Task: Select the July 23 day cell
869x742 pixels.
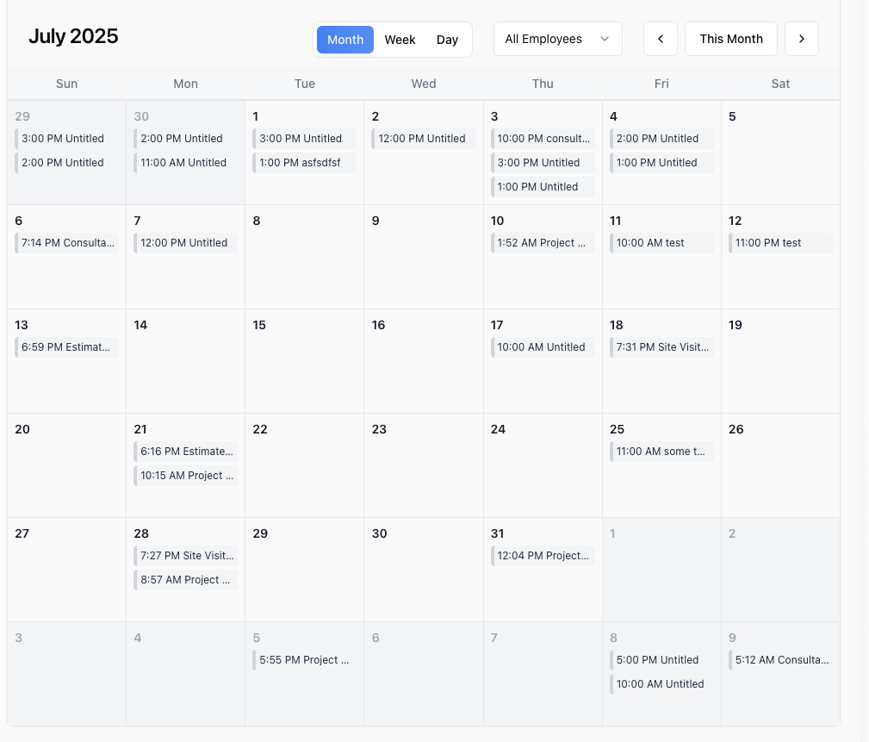Action: tap(424, 465)
